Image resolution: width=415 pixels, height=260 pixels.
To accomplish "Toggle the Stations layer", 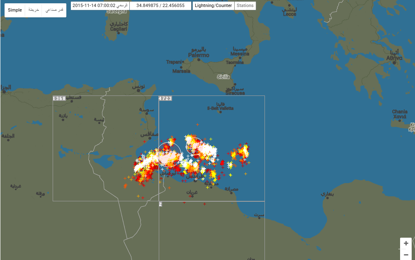I will pos(245,6).
